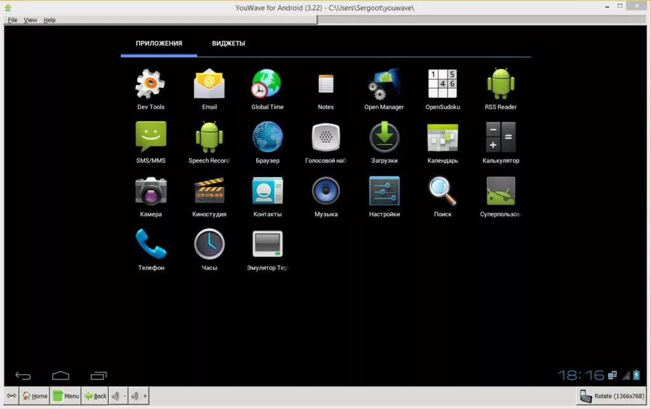651x409 pixels.
Task: Open the Камера camera app
Action: click(151, 191)
